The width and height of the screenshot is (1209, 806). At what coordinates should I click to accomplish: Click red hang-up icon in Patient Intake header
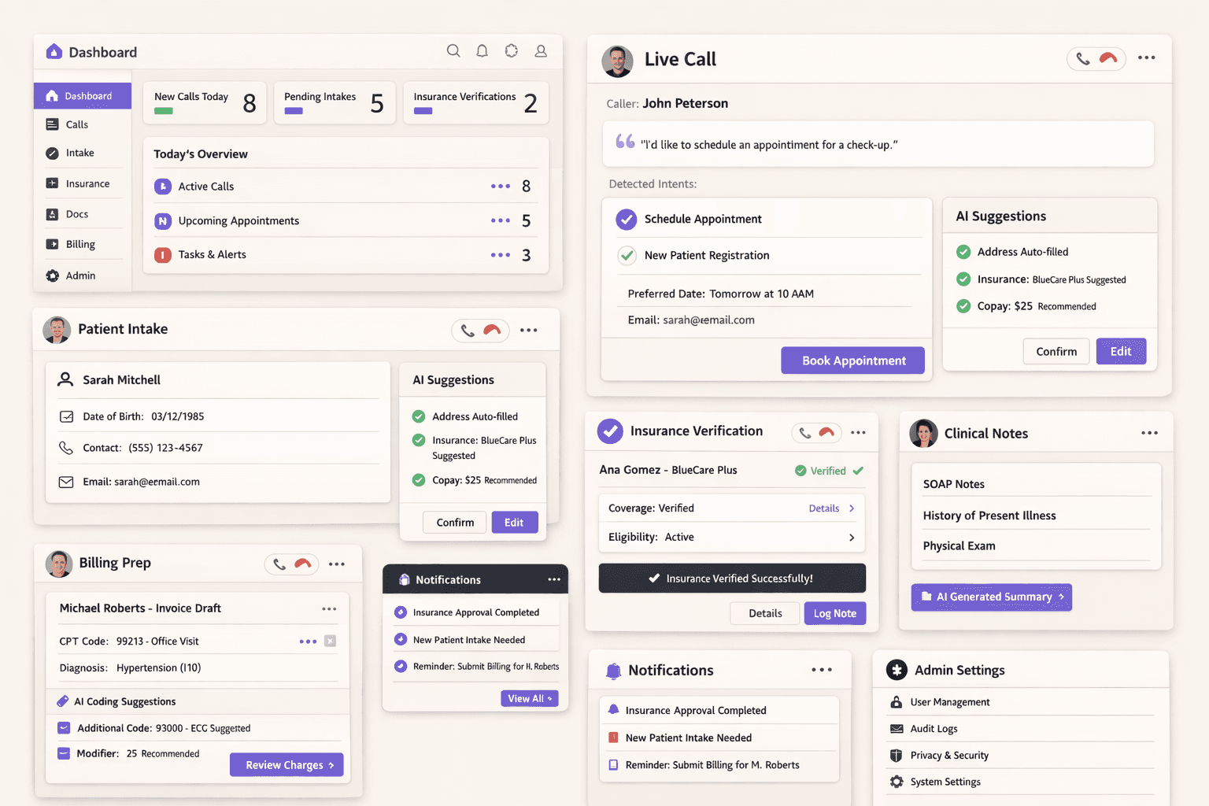[x=492, y=331]
